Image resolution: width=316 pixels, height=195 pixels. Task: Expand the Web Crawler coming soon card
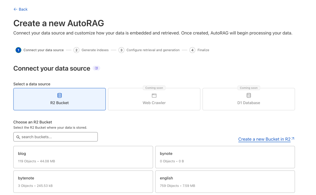tap(154, 99)
